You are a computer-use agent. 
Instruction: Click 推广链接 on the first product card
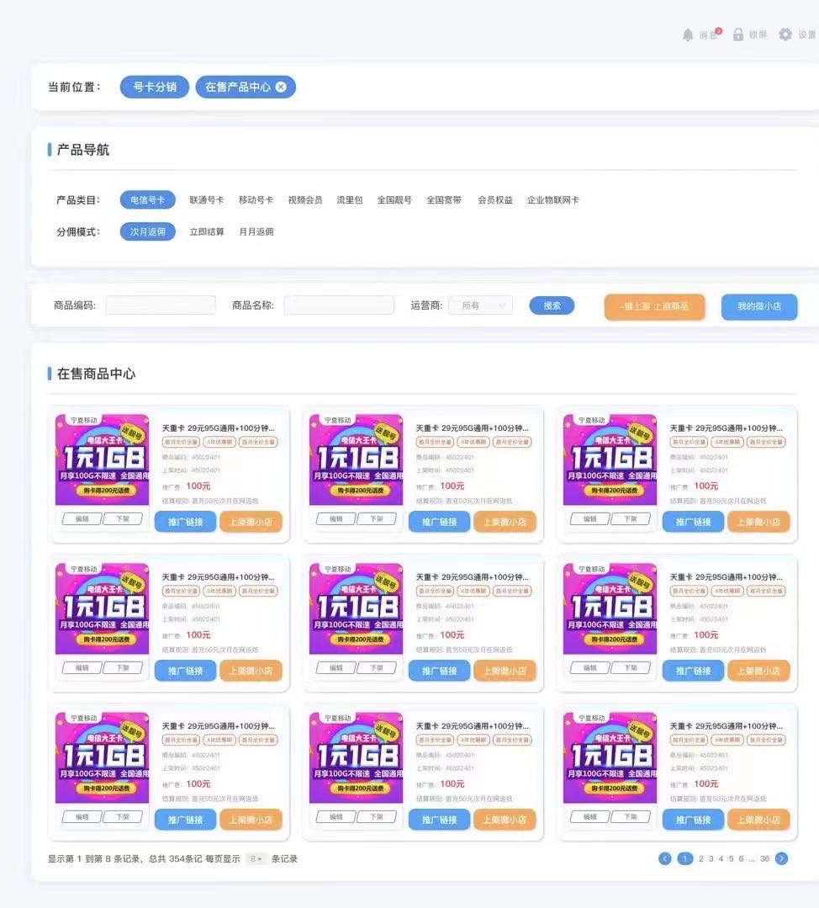(x=185, y=522)
